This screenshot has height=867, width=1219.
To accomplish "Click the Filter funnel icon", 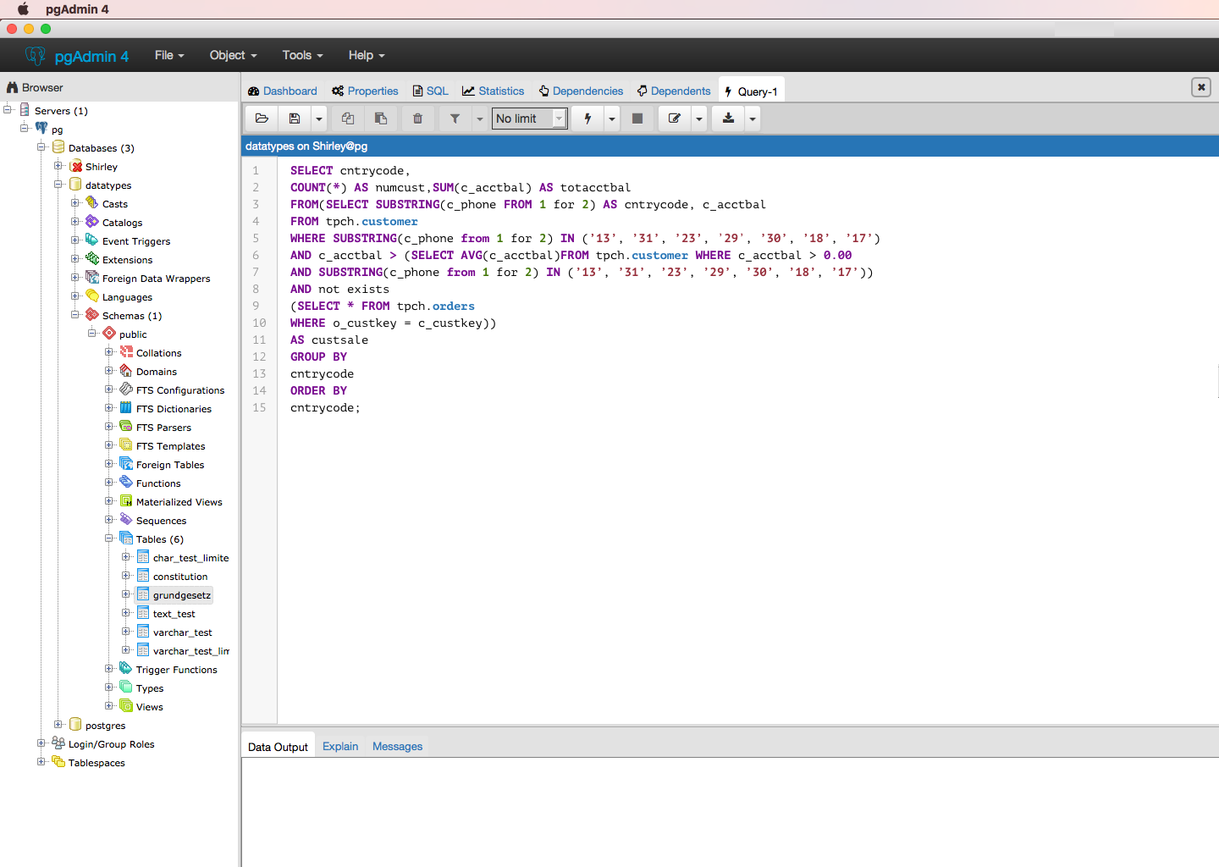I will [x=455, y=119].
